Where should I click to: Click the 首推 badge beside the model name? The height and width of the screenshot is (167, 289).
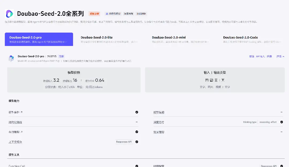point(61,56)
